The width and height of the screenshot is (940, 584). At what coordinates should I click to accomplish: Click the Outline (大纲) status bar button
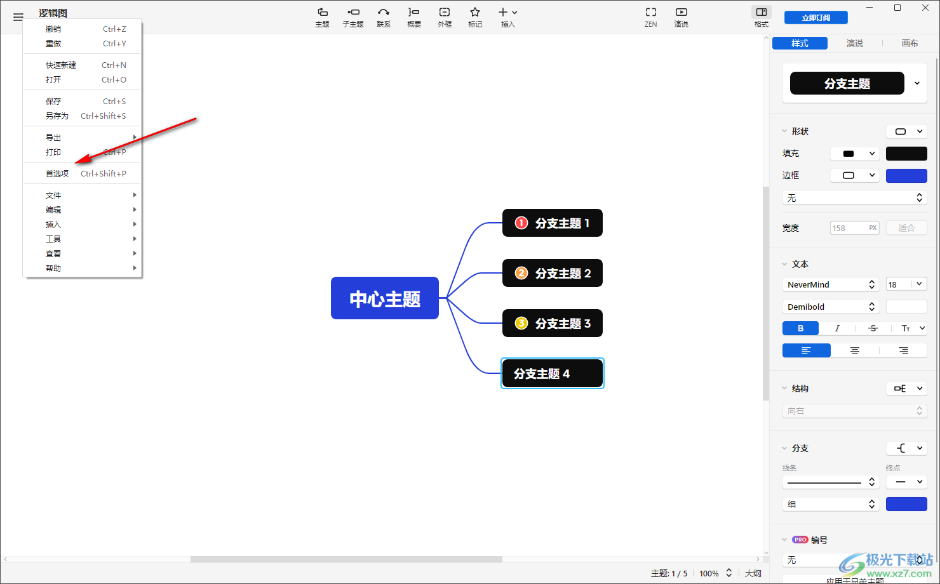[753, 573]
